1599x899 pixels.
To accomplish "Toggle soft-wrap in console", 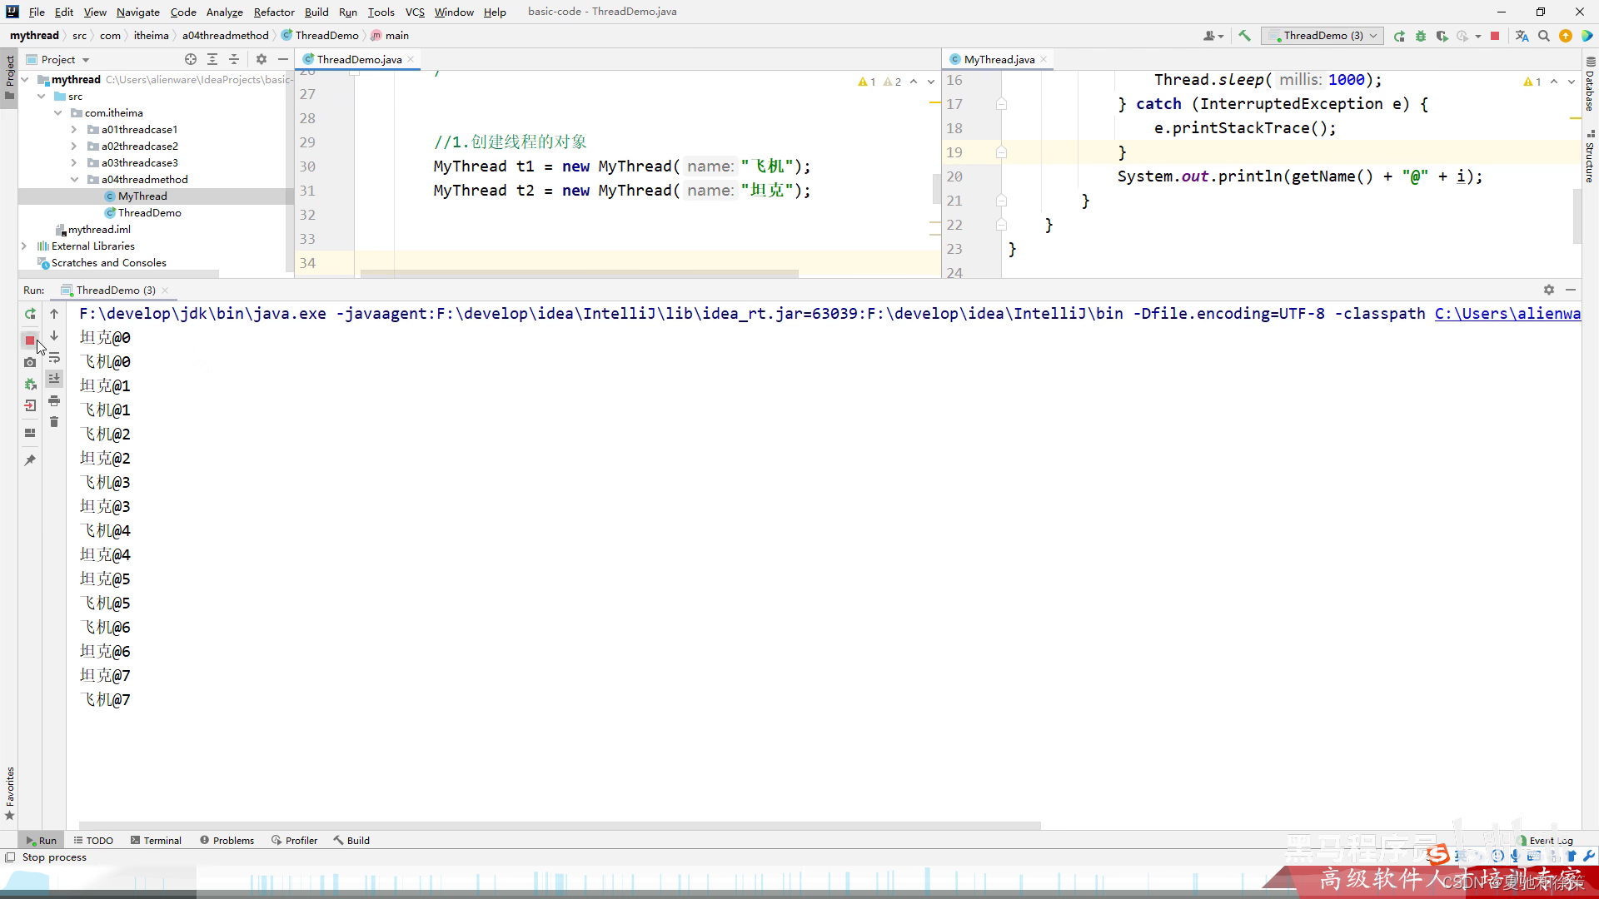I will point(54,358).
